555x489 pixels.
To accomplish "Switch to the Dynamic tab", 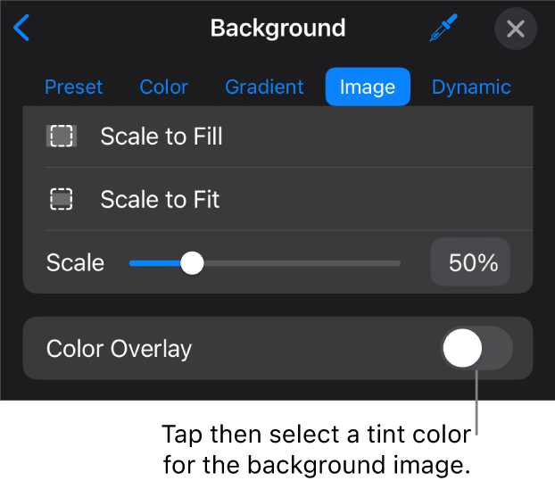I will [x=471, y=87].
